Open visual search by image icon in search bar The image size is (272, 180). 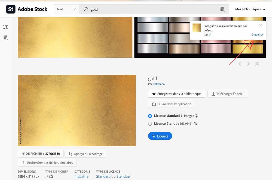[x=222, y=9]
